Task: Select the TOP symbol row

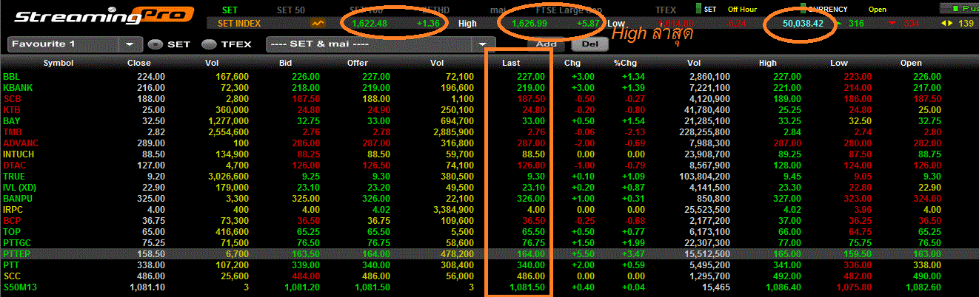Action: pyautogui.click(x=489, y=231)
